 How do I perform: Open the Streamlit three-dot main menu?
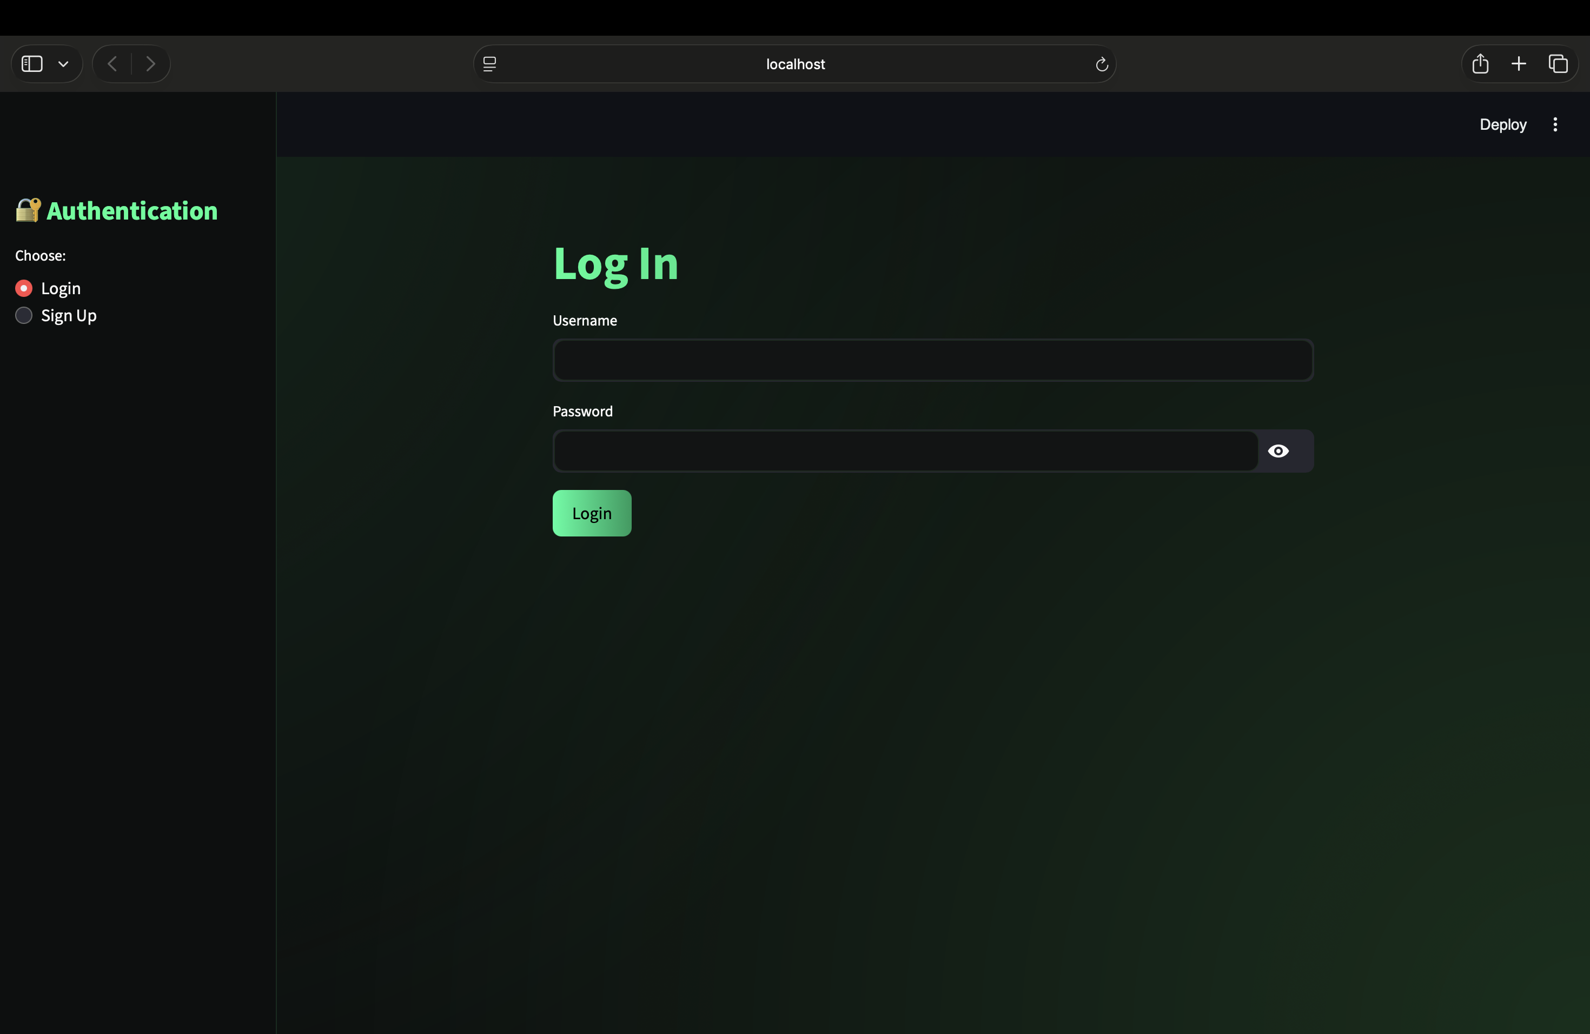point(1555,125)
